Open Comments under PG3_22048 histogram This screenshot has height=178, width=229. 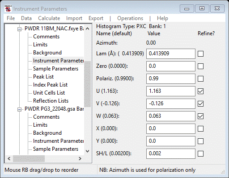pyautogui.click(x=46, y=117)
